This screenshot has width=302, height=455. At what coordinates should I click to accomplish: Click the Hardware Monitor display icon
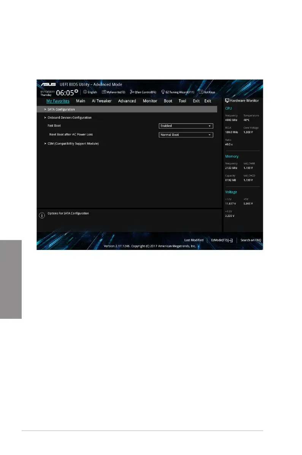227,101
